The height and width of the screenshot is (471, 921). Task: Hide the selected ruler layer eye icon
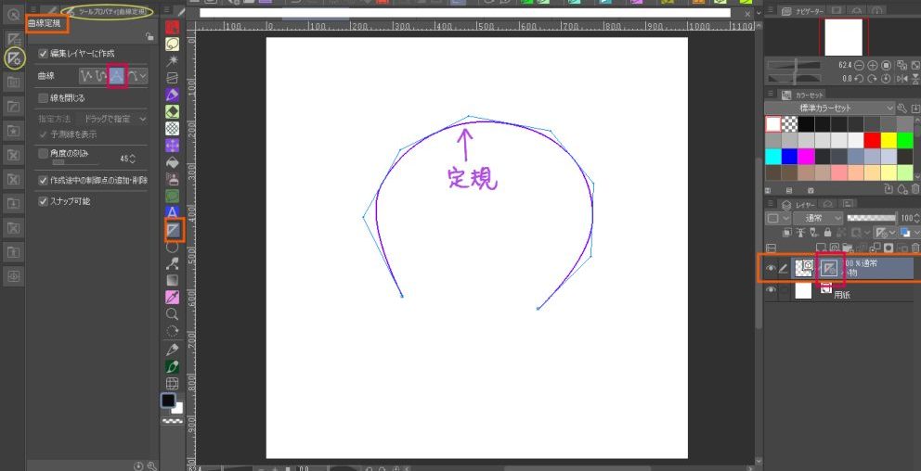[771, 269]
